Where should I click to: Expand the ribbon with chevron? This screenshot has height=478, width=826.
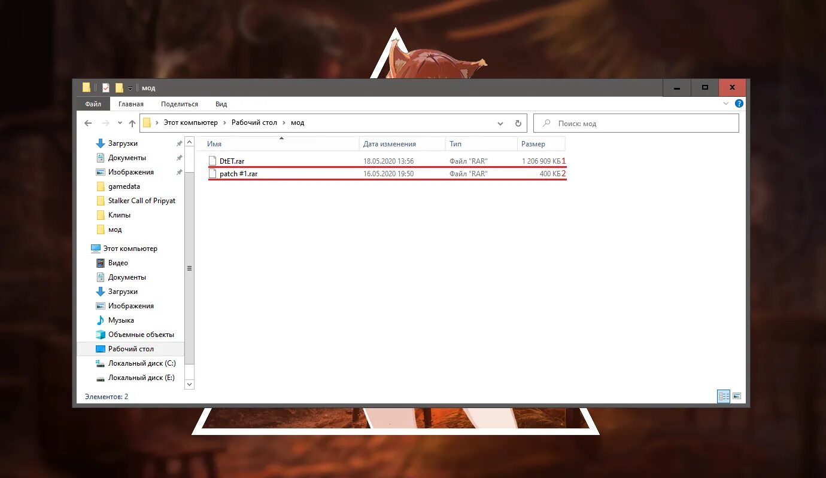pyautogui.click(x=727, y=103)
